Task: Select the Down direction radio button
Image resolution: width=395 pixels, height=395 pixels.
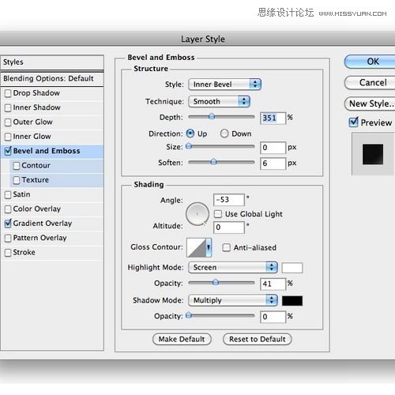Action: (224, 134)
